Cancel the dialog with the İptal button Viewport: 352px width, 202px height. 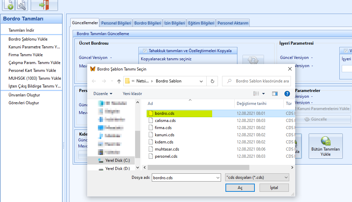coord(274,188)
